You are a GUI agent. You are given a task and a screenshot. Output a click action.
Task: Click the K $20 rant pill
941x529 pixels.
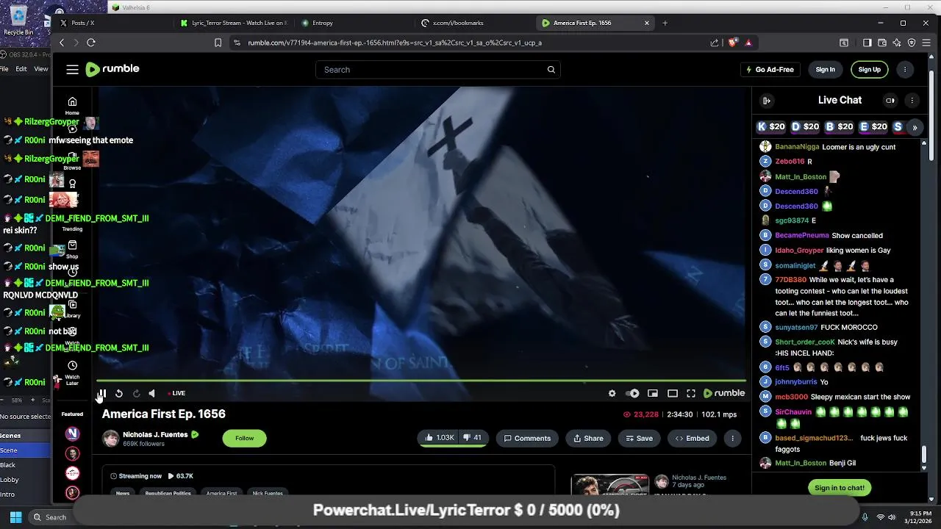coord(771,127)
